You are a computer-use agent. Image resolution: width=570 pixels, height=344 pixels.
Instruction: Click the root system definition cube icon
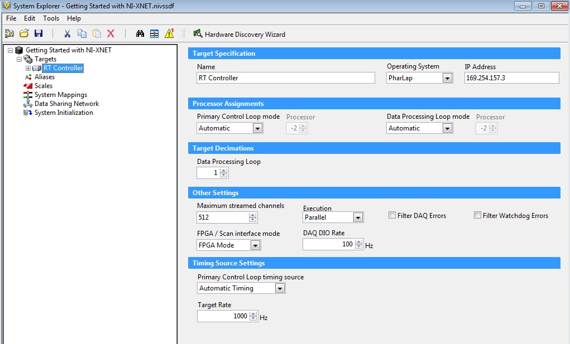(x=19, y=50)
